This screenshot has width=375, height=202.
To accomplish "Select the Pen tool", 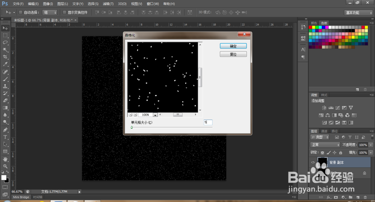I will coord(5,130).
